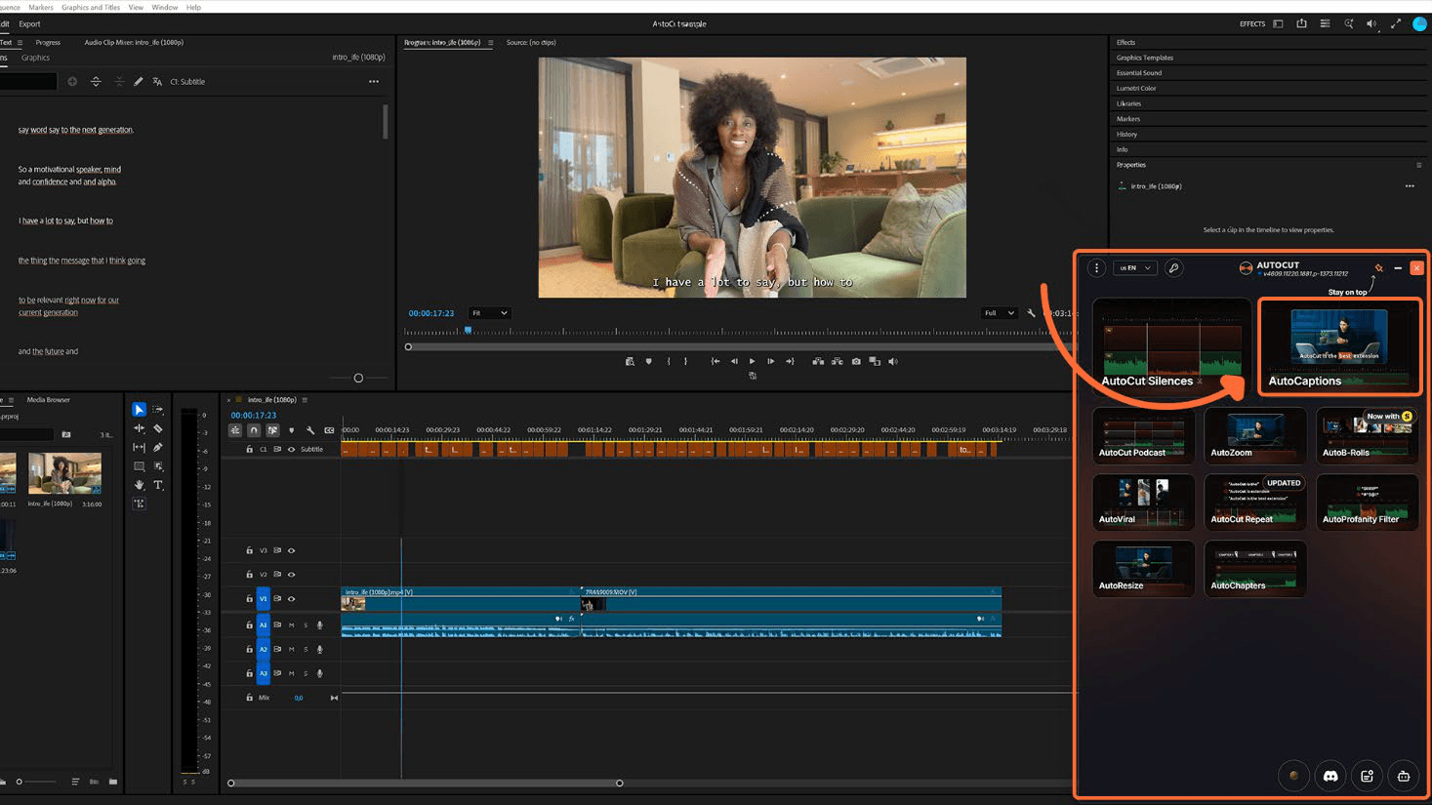Select the Hand tool

(139, 485)
